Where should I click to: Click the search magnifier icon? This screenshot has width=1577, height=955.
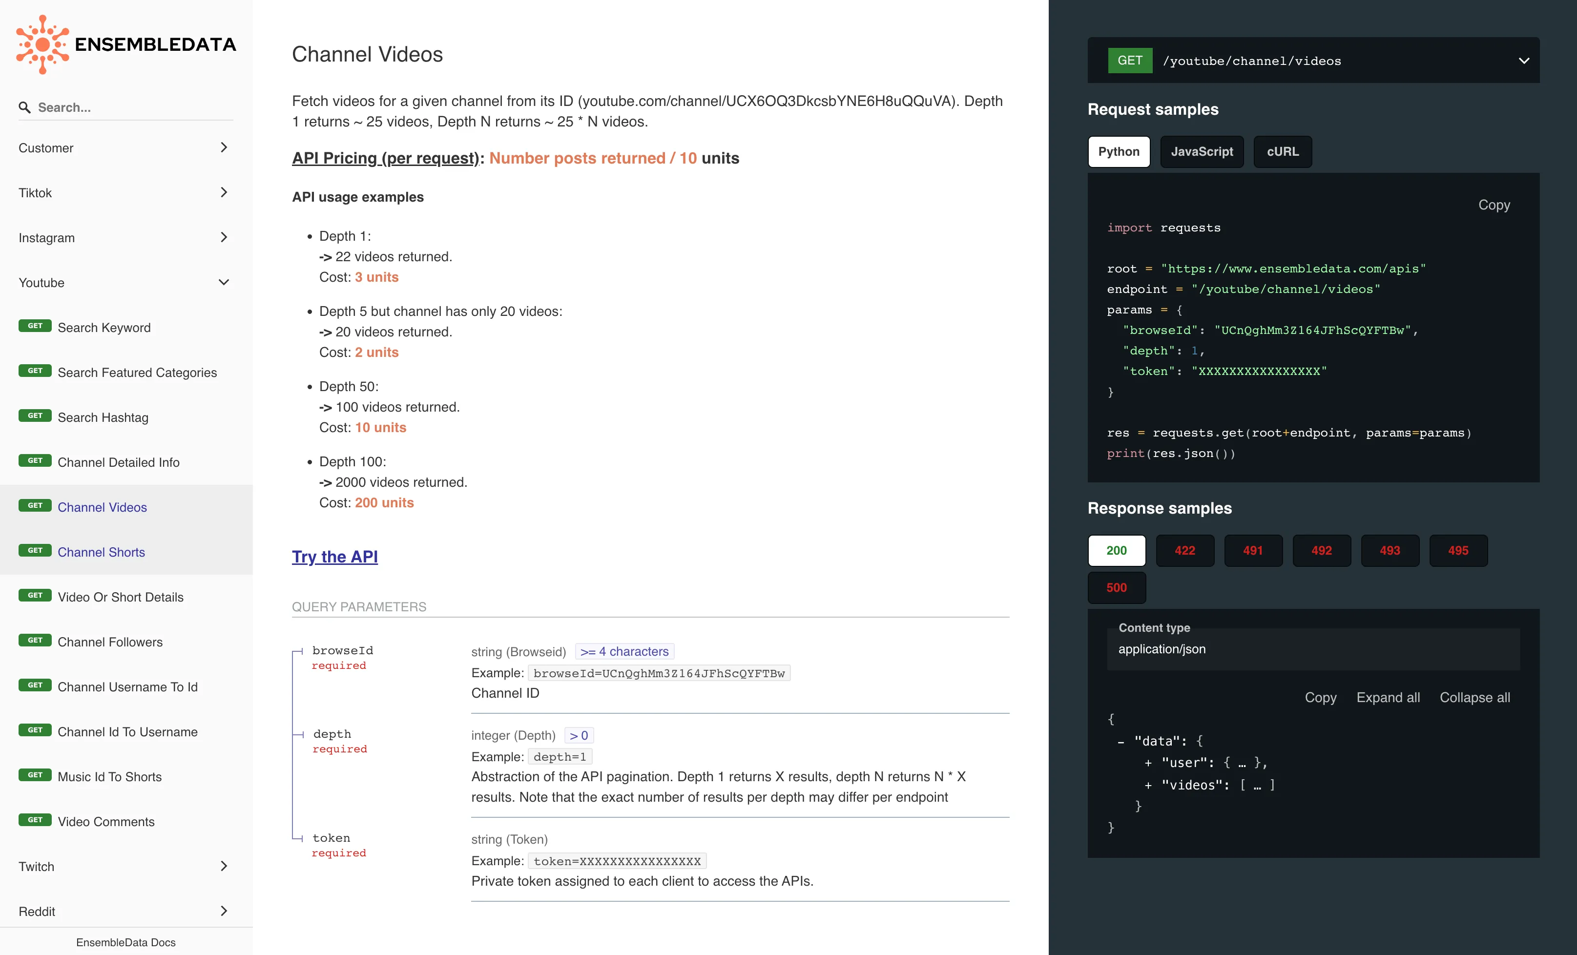(x=25, y=107)
